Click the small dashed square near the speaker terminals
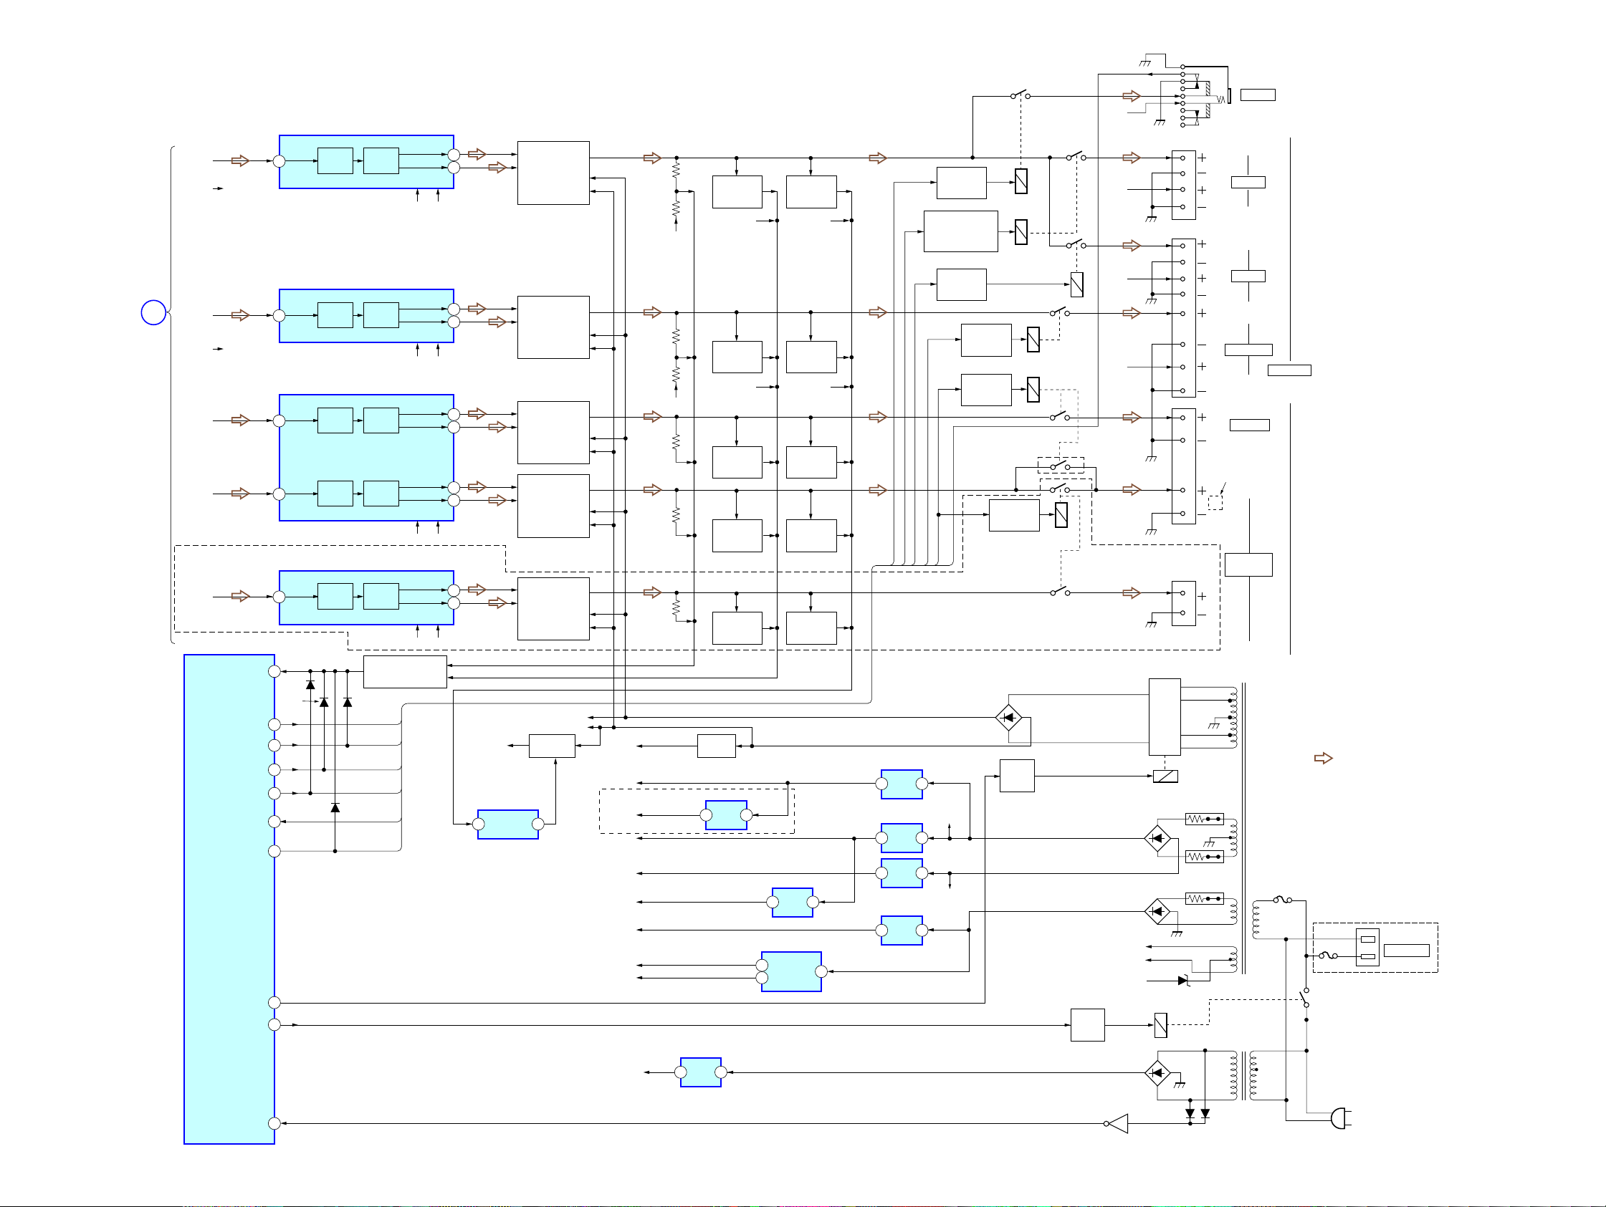 pyautogui.click(x=1215, y=502)
